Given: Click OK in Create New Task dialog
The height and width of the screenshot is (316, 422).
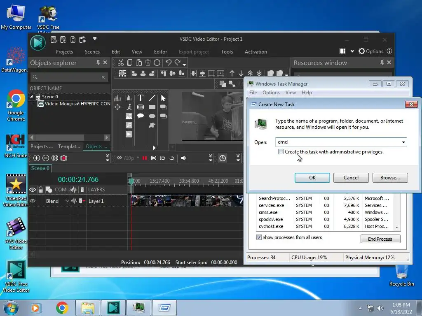Looking at the screenshot, I should point(312,178).
